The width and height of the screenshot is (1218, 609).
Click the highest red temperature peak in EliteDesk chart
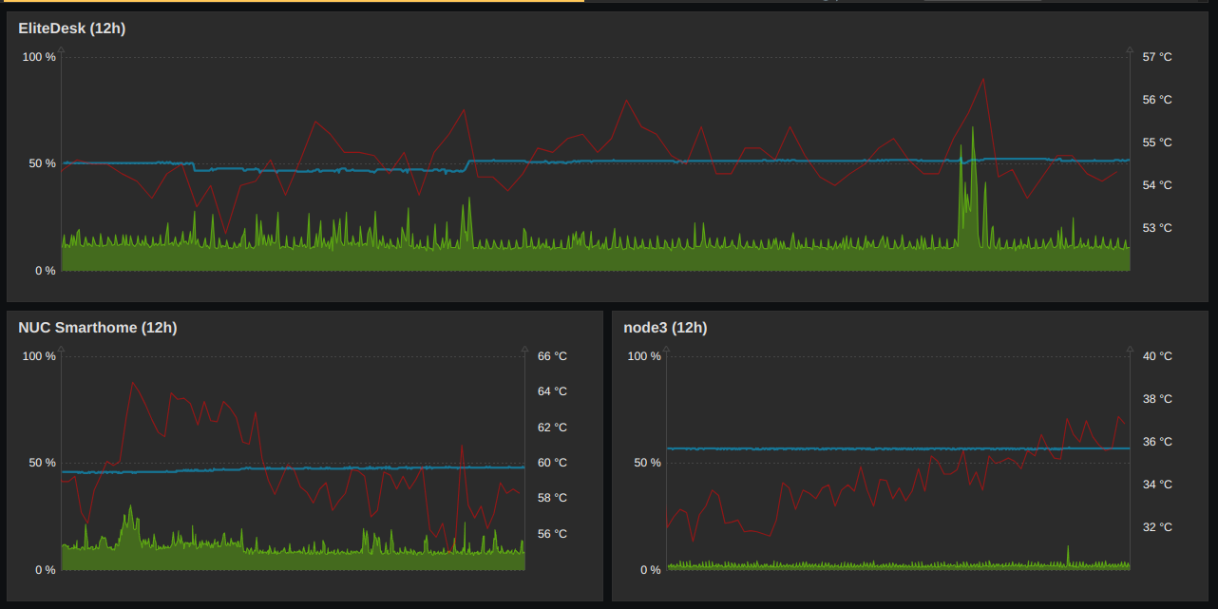coord(983,80)
